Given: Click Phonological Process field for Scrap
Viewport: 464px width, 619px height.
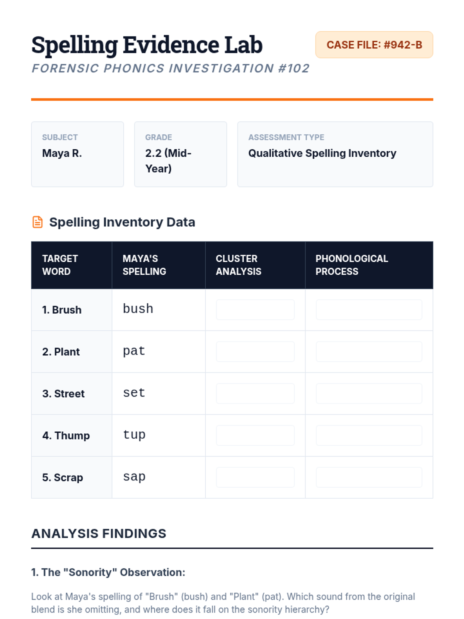Looking at the screenshot, I should coord(369,477).
